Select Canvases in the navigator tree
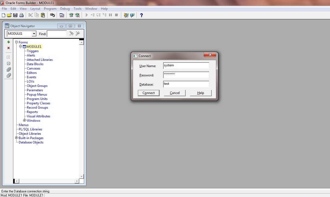 pos(33,68)
